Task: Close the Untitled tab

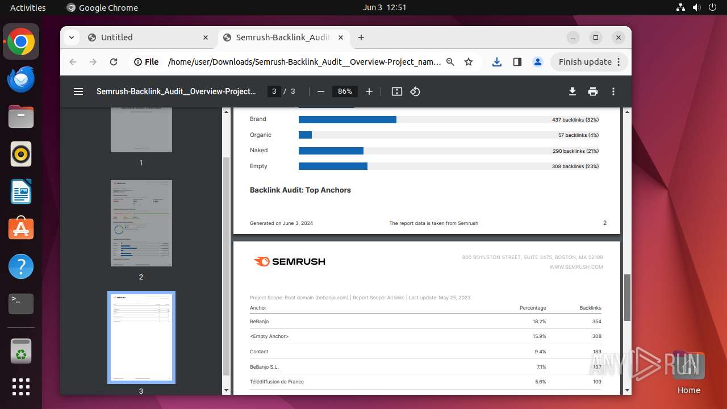Action: tap(206, 37)
